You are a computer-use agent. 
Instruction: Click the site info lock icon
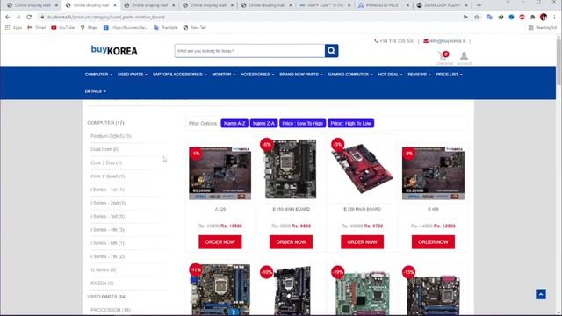pyautogui.click(x=42, y=17)
